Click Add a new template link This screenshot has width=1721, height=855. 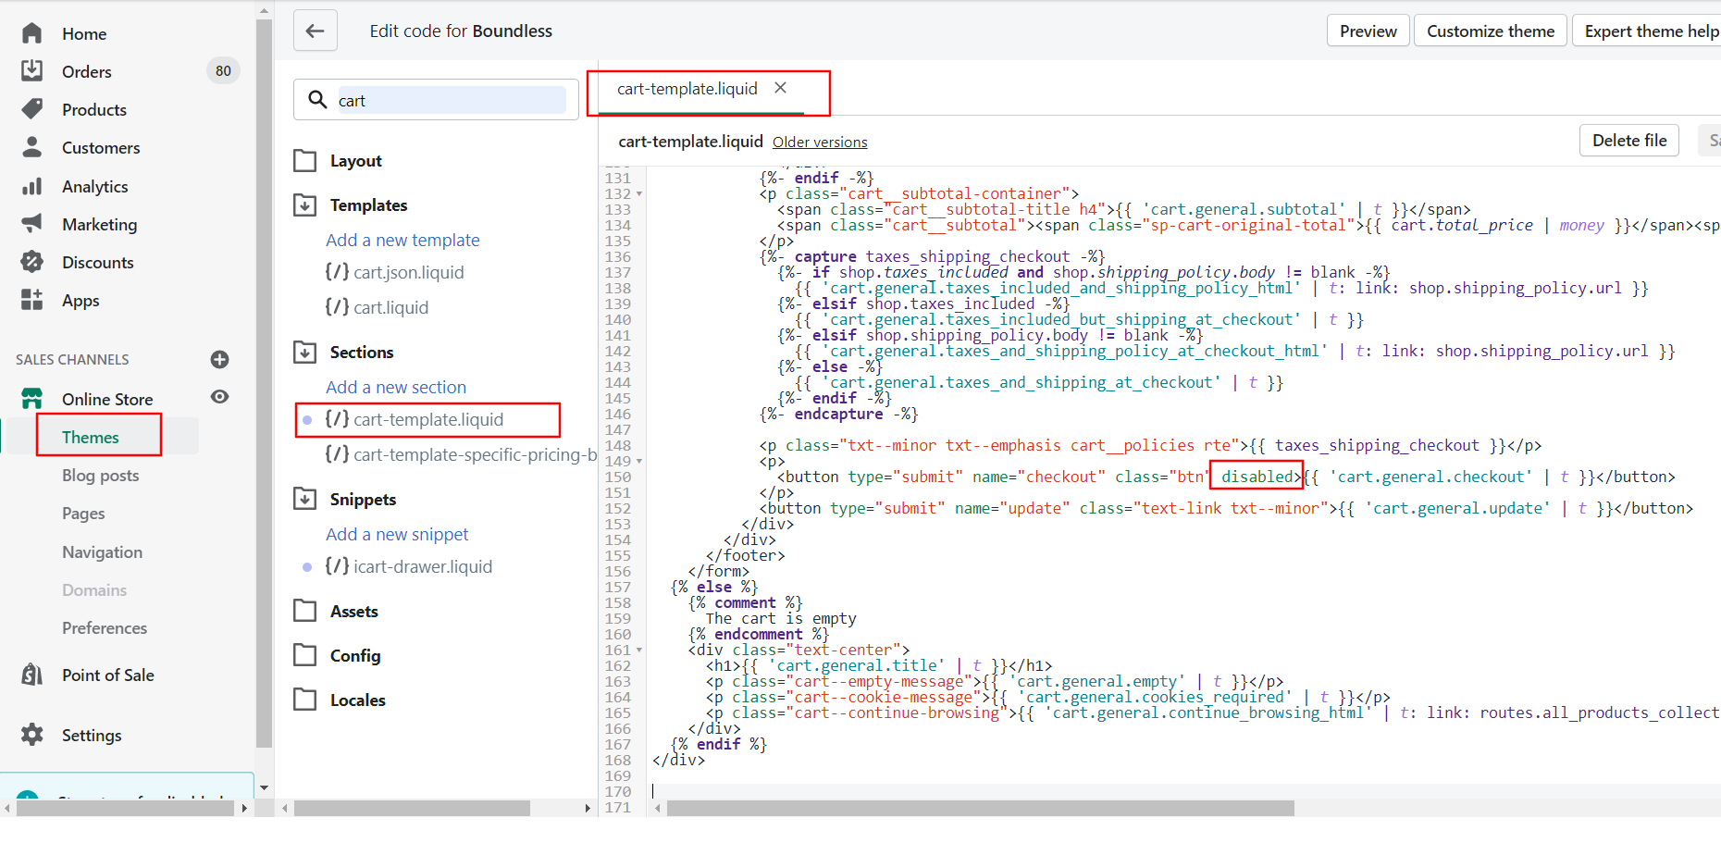click(402, 240)
